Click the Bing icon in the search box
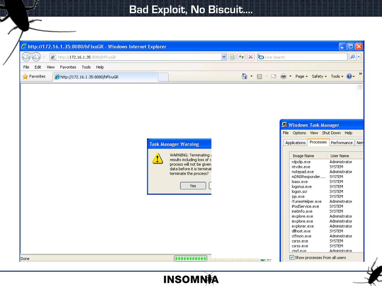 point(261,57)
